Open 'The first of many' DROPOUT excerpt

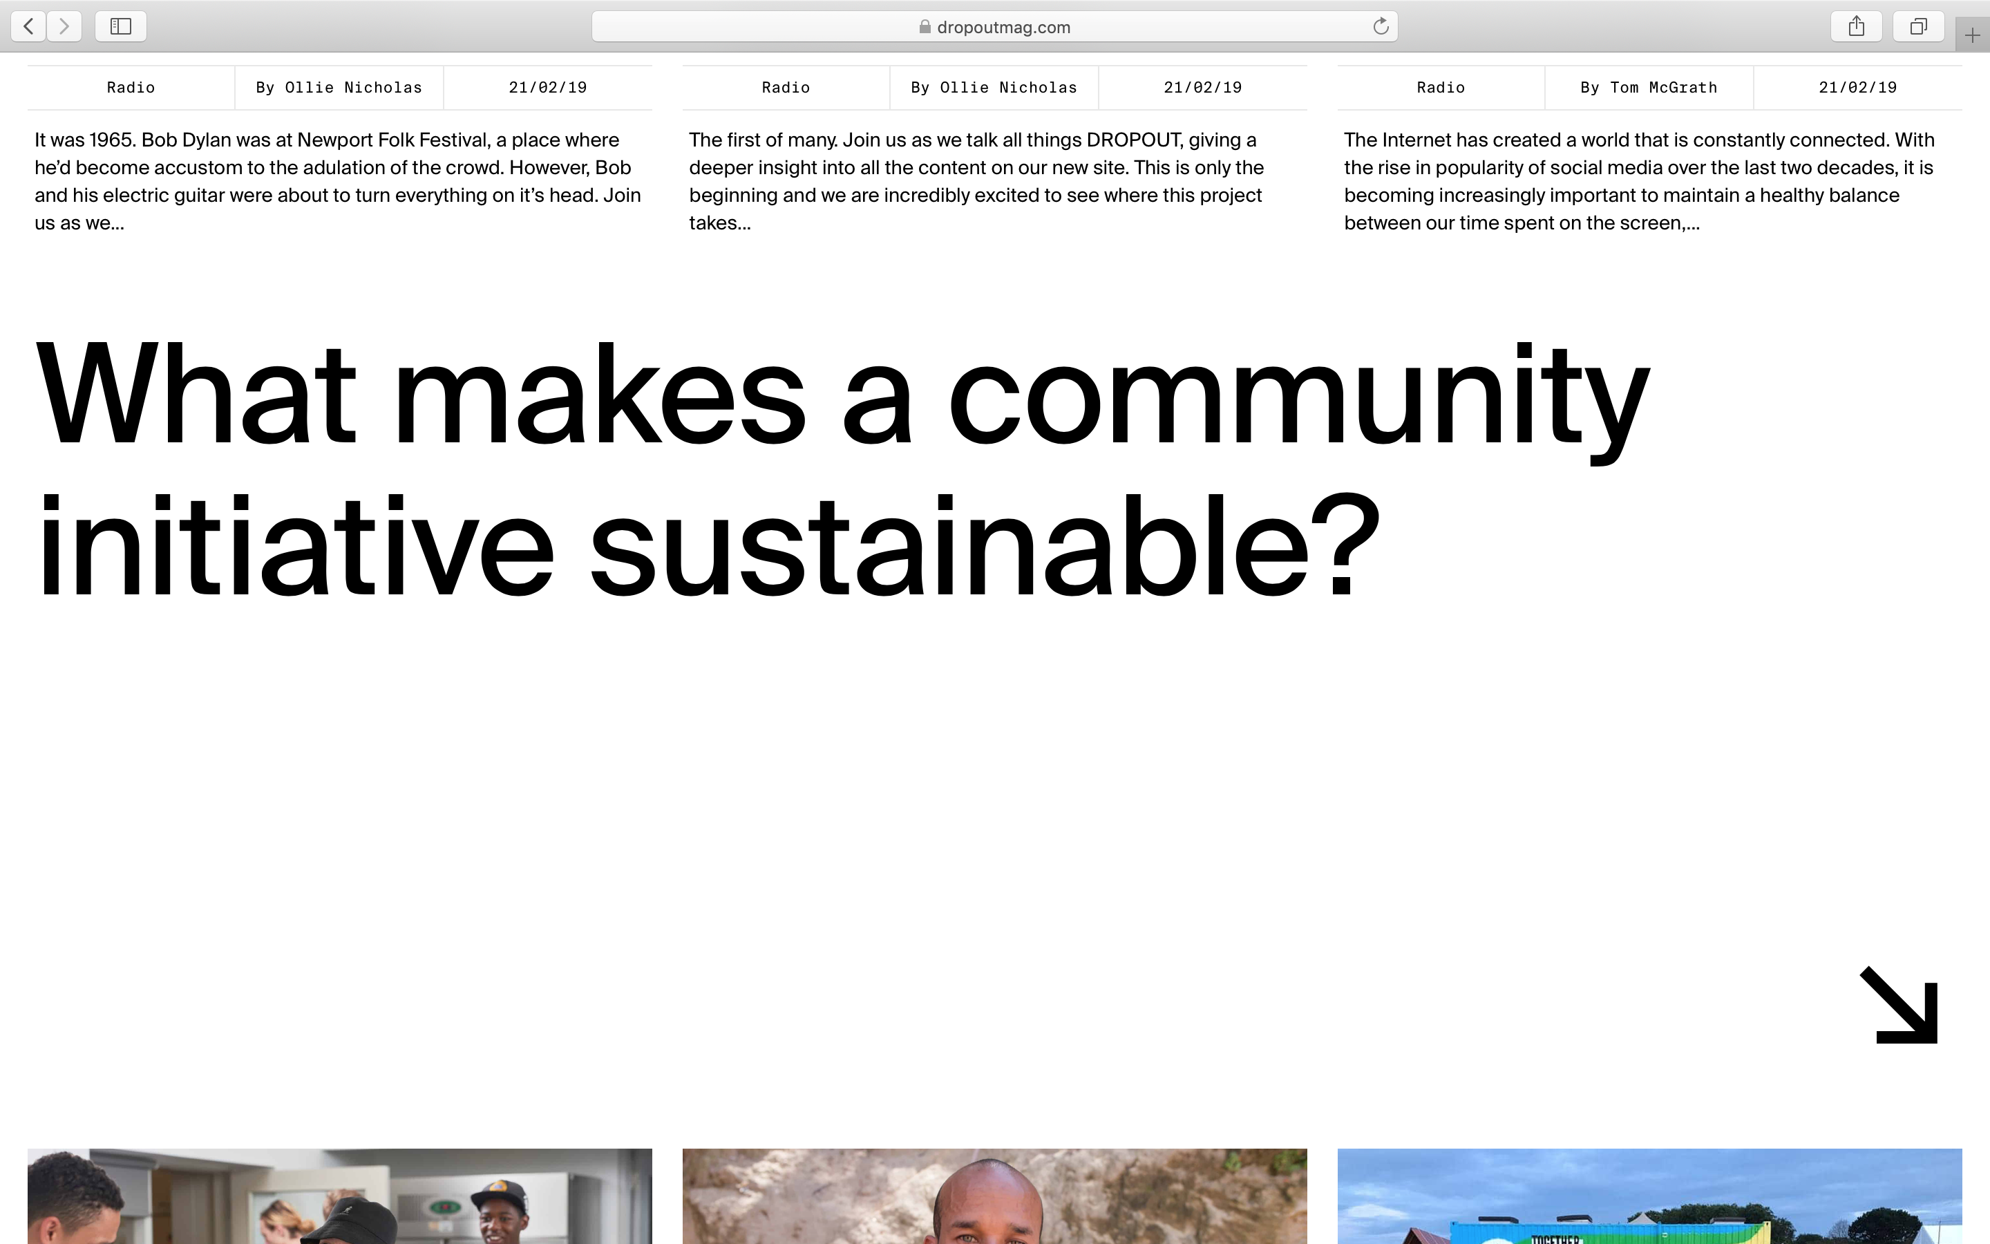(x=977, y=181)
